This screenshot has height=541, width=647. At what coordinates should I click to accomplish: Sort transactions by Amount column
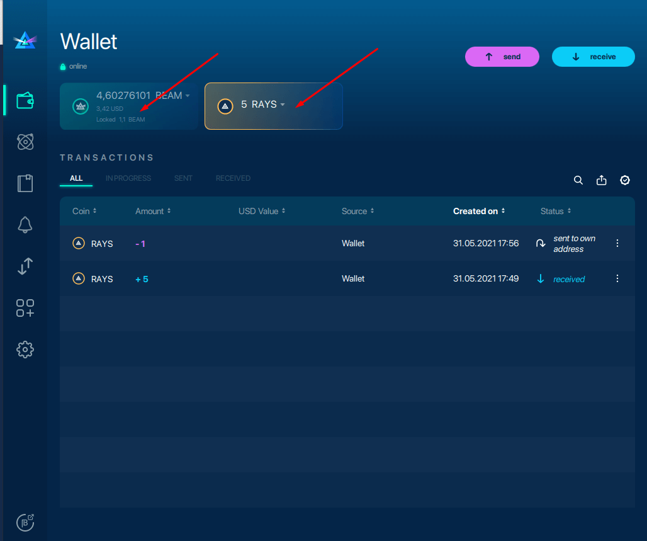pyautogui.click(x=152, y=211)
